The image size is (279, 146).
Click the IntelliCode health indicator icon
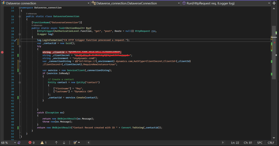pos(19,142)
